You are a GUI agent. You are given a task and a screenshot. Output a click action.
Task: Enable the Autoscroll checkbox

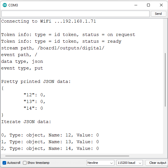[x=4, y=163]
